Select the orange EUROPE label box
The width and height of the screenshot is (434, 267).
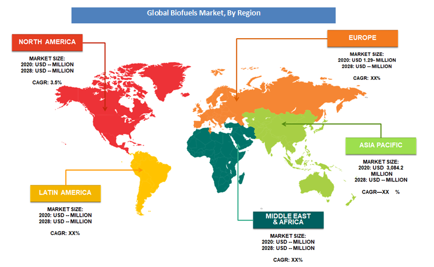(363, 38)
